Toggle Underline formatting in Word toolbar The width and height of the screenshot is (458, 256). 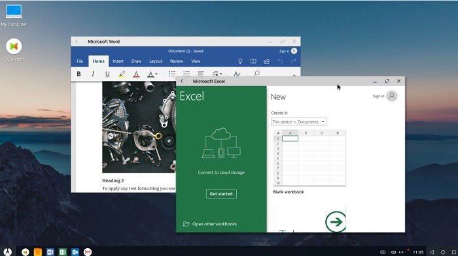tap(107, 74)
